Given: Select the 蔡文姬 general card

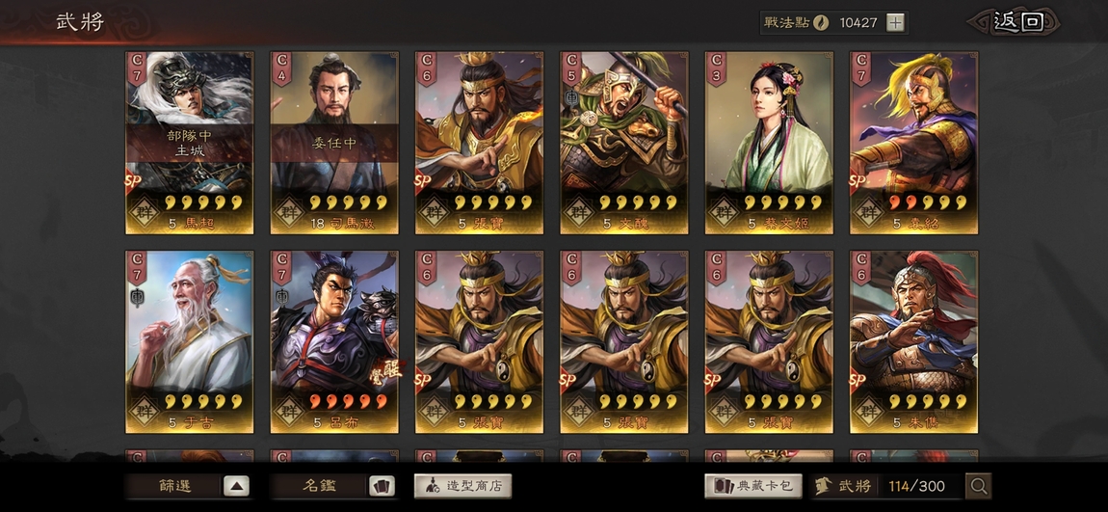Looking at the screenshot, I should tap(769, 143).
